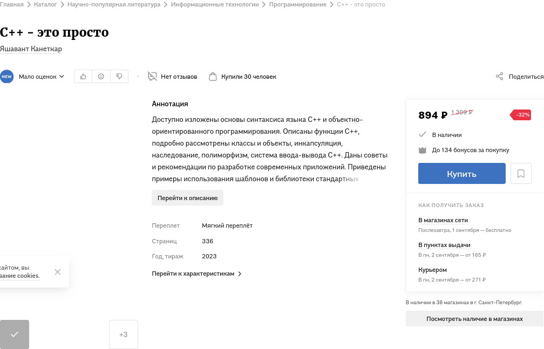Open 'Программирование' breadcrumb category
Viewport: 544px width, 349px height.
pos(298,4)
